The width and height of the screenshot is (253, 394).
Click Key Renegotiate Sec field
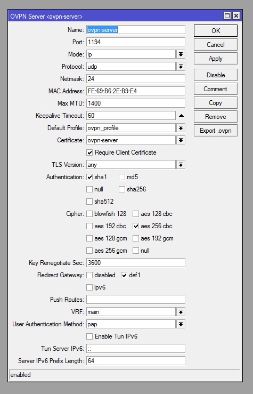pyautogui.click(x=136, y=263)
